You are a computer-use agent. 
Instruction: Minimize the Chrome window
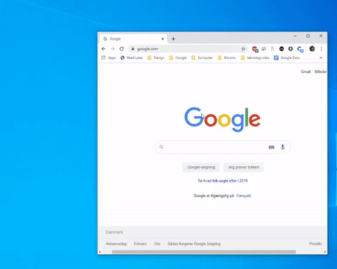tap(295, 36)
